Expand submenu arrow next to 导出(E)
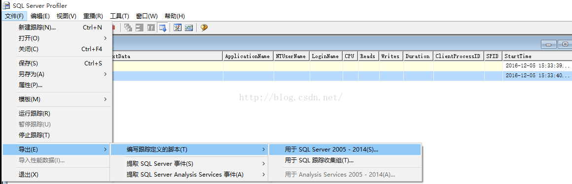The width and height of the screenshot is (572, 184). 106,150
